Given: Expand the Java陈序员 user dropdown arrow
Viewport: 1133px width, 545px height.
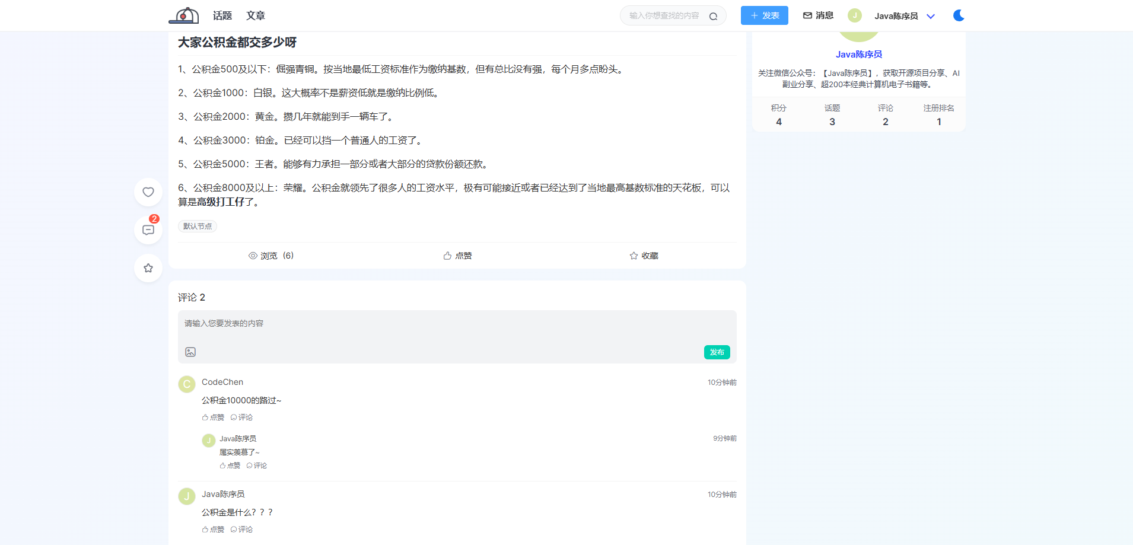Looking at the screenshot, I should tap(931, 16).
